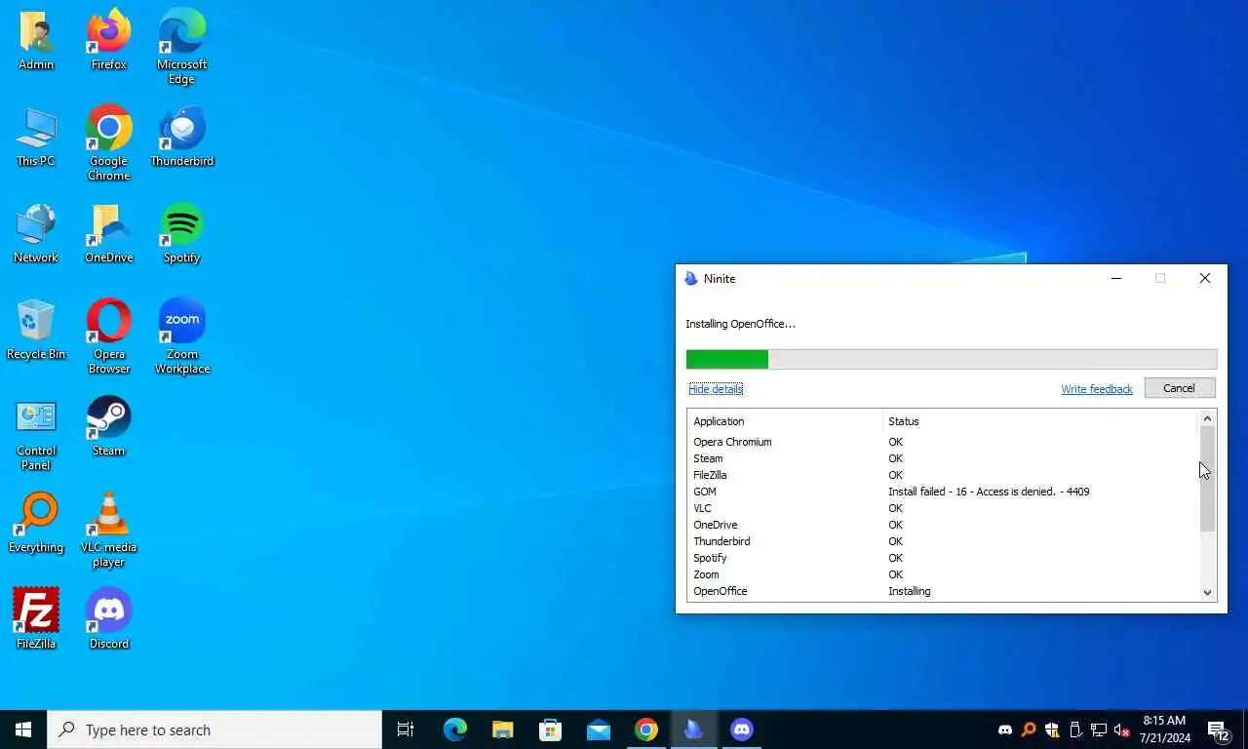Select the This PC desktop icon
1248x749 pixels.
36,138
